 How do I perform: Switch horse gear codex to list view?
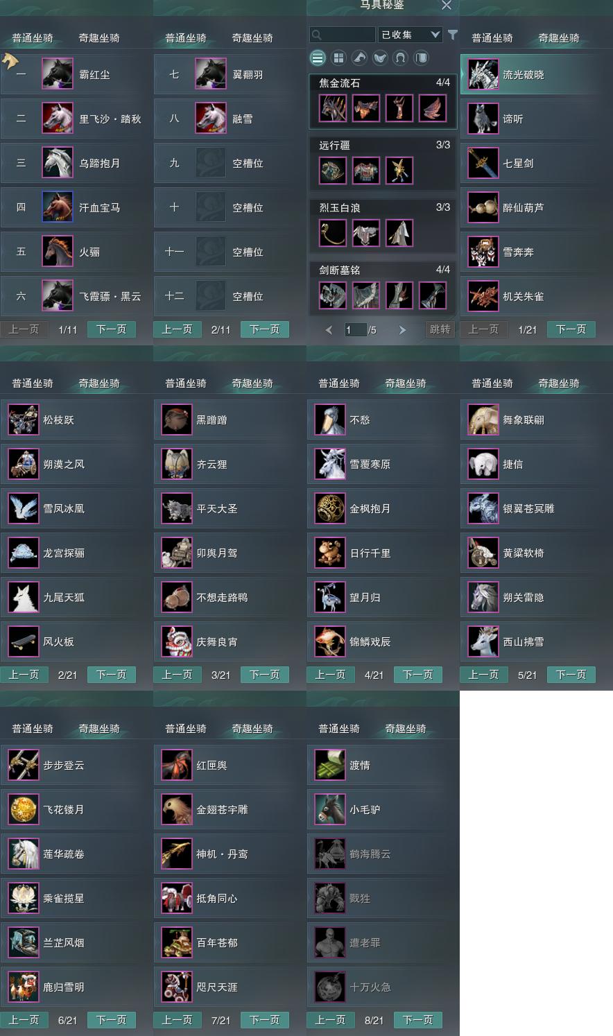pos(318,58)
